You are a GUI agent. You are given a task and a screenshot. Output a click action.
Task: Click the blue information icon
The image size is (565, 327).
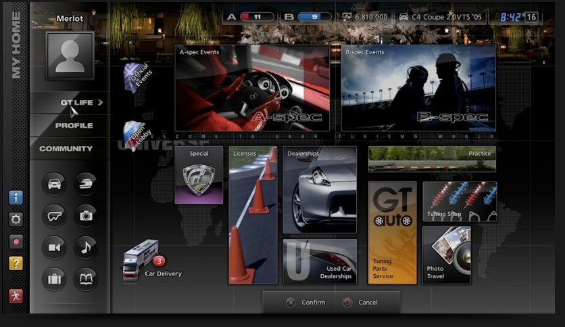(x=16, y=198)
